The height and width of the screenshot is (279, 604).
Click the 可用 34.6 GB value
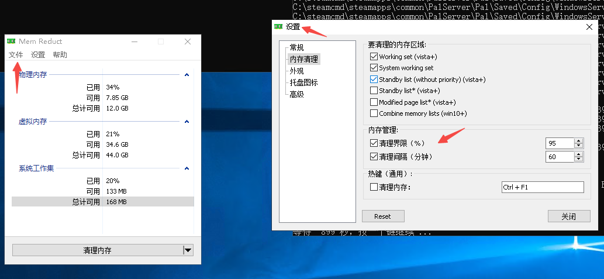click(117, 144)
